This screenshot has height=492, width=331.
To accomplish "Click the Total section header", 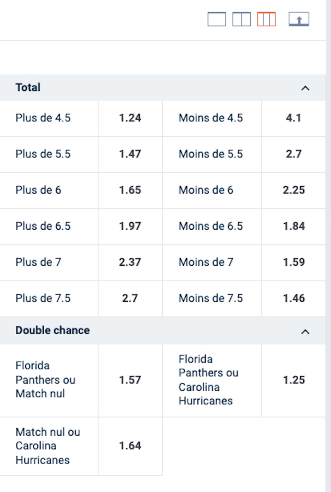I will click(28, 88).
